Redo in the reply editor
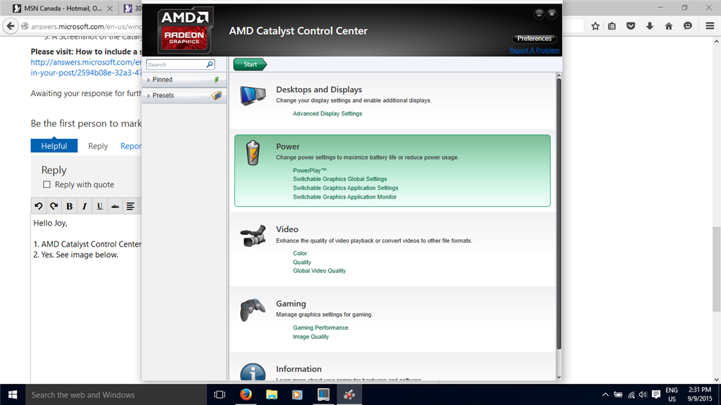Screen dimensions: 721x405 pos(54,206)
